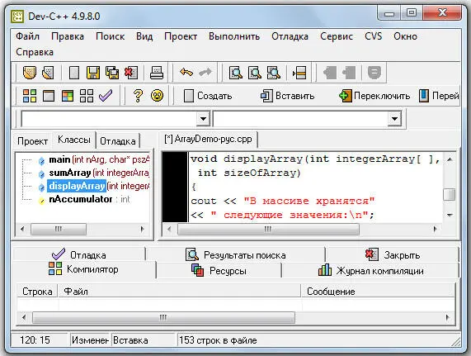Screen dimensions: 471x356
Task: Open the Результаты поиска tab
Action: [236, 255]
